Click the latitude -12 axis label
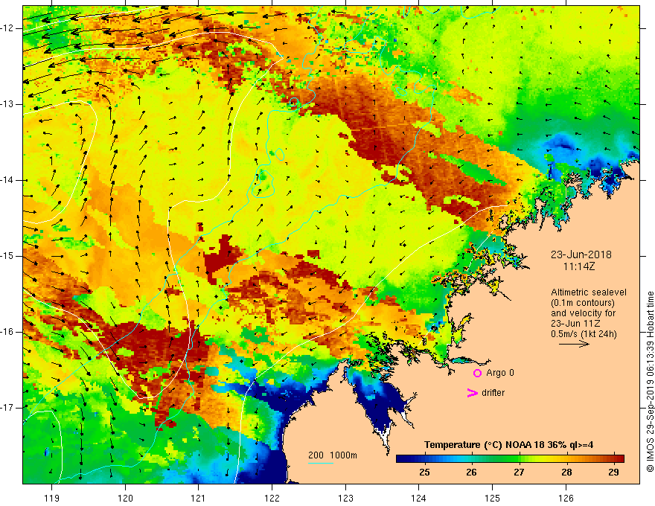This screenshot has height=506, width=655. [x=8, y=28]
